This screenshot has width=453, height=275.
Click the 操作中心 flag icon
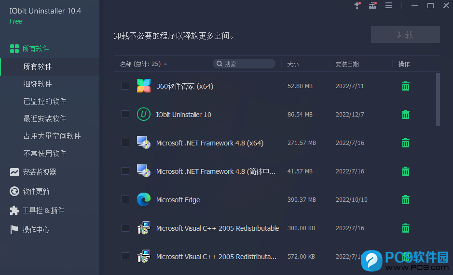14,230
